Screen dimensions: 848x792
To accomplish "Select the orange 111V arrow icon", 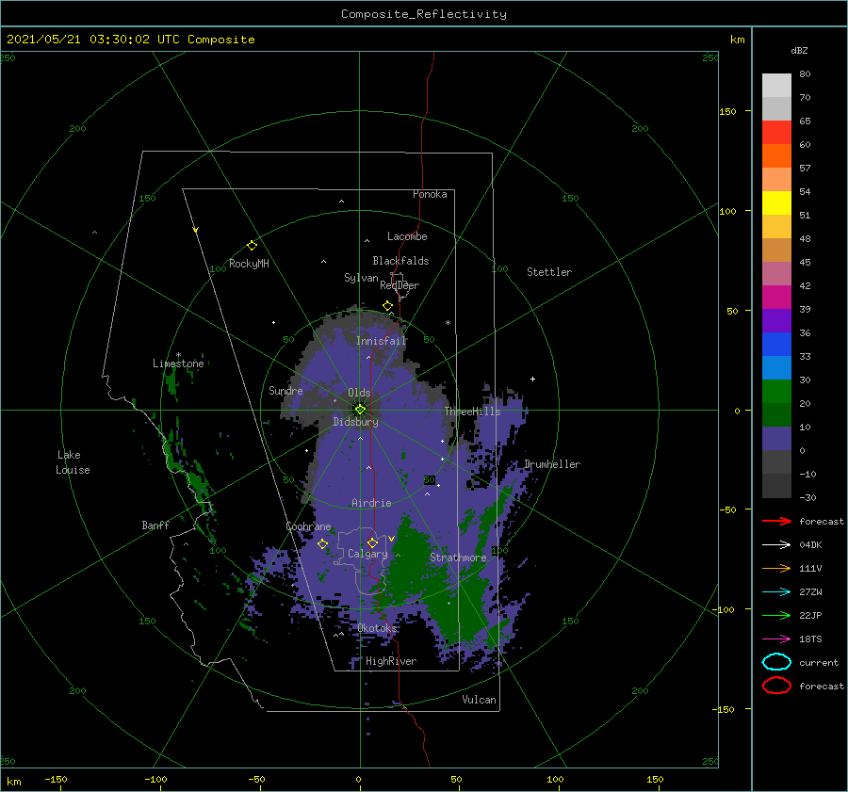I will (x=776, y=568).
